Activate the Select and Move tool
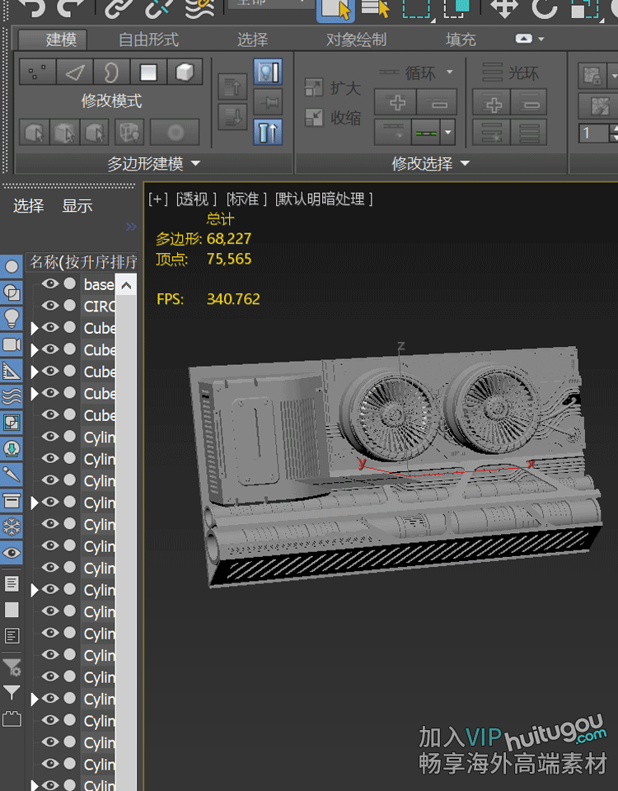Screen dimensions: 618x791 (504, 8)
